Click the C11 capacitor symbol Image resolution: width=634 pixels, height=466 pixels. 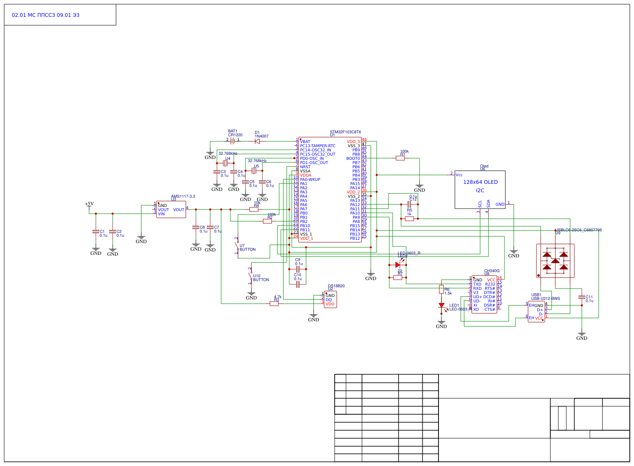582,297
